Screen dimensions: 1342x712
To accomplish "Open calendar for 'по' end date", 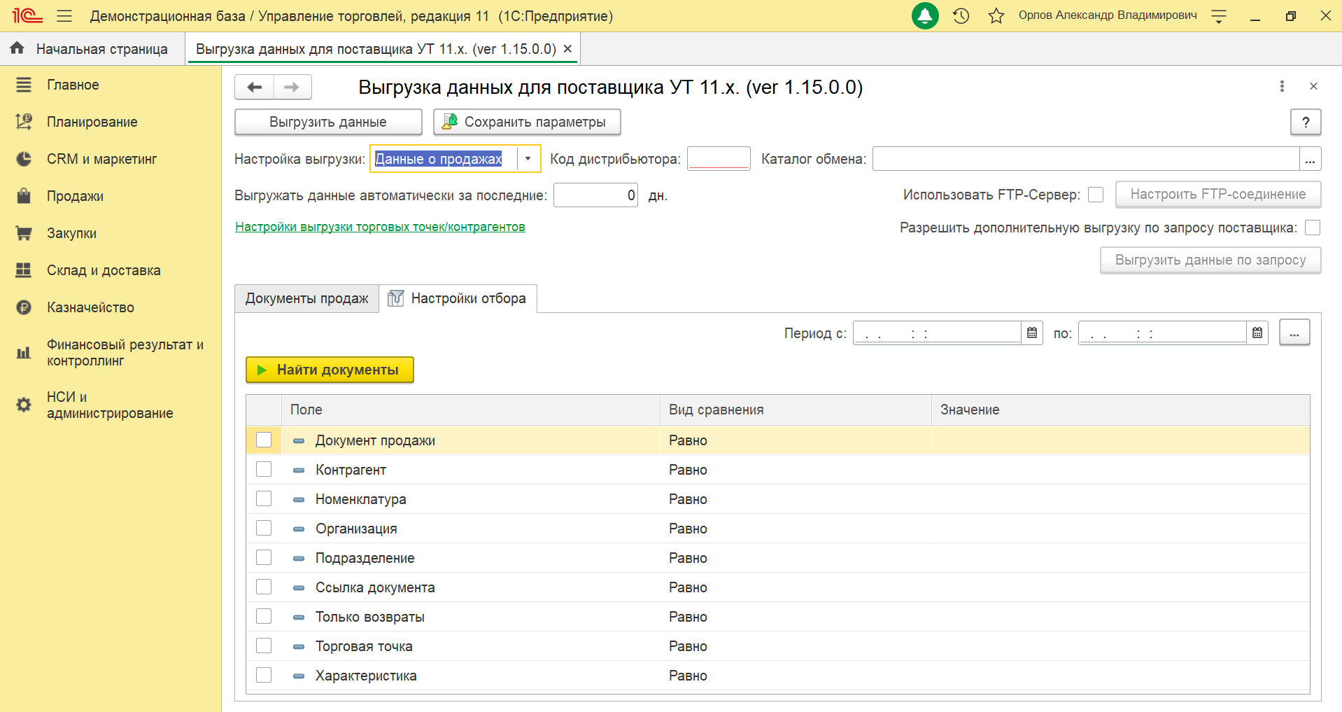I will (x=1257, y=333).
